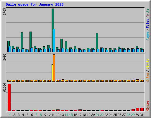Click day label 7 on the x-axis
Viewport: 151px width, 118px height.
pos(36,115)
